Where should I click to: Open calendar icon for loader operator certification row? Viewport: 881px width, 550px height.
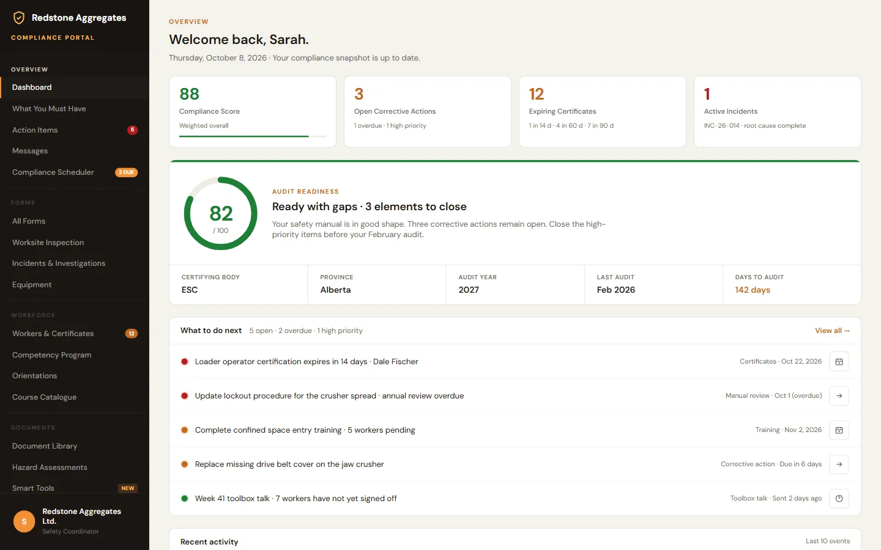pos(839,362)
